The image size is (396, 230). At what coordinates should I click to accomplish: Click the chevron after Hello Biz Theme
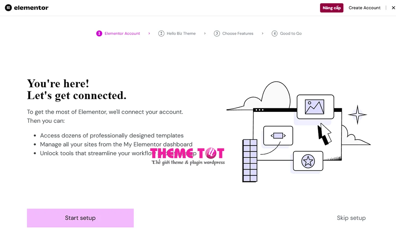(x=204, y=33)
